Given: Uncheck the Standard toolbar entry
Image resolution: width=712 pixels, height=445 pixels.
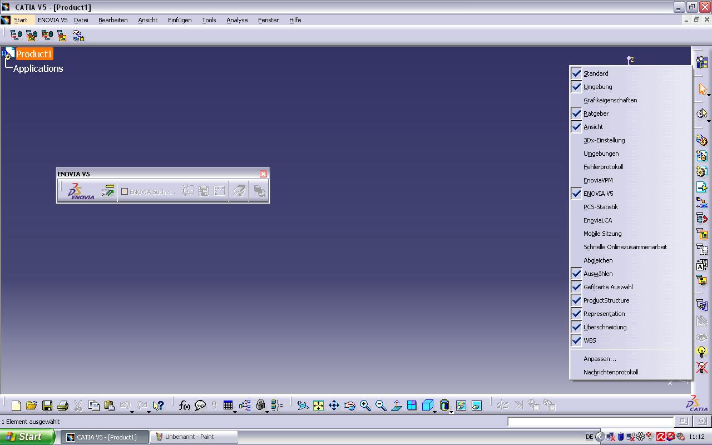Looking at the screenshot, I should pos(631,73).
